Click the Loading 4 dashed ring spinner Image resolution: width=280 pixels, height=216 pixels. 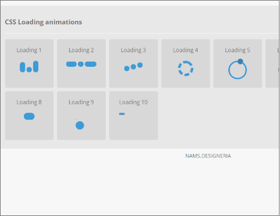(x=186, y=69)
